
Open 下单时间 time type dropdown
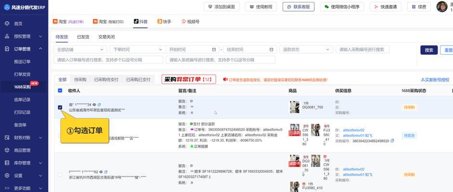point(138,49)
